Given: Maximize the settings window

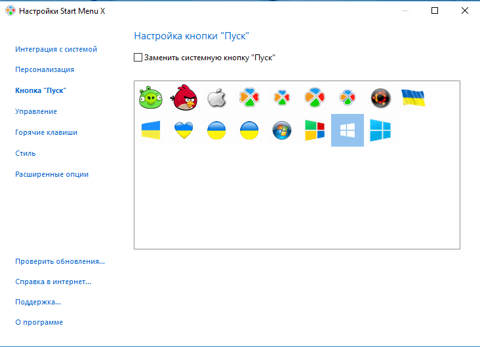Looking at the screenshot, I should [435, 10].
